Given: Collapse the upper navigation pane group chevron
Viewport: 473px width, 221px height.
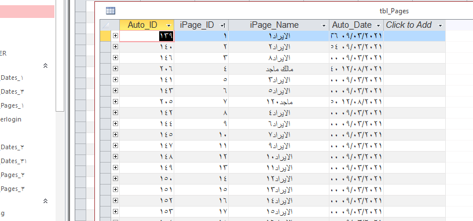Looking at the screenshot, I should tap(46, 65).
